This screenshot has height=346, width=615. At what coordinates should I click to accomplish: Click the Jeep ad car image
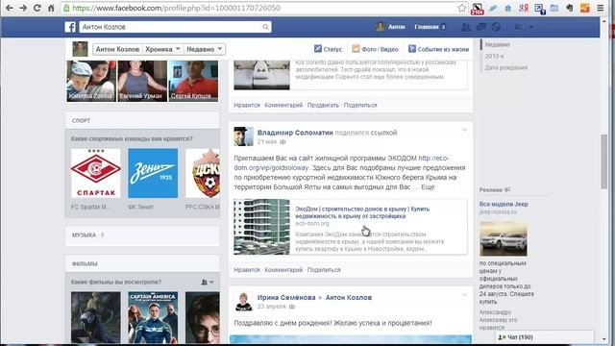504,239
